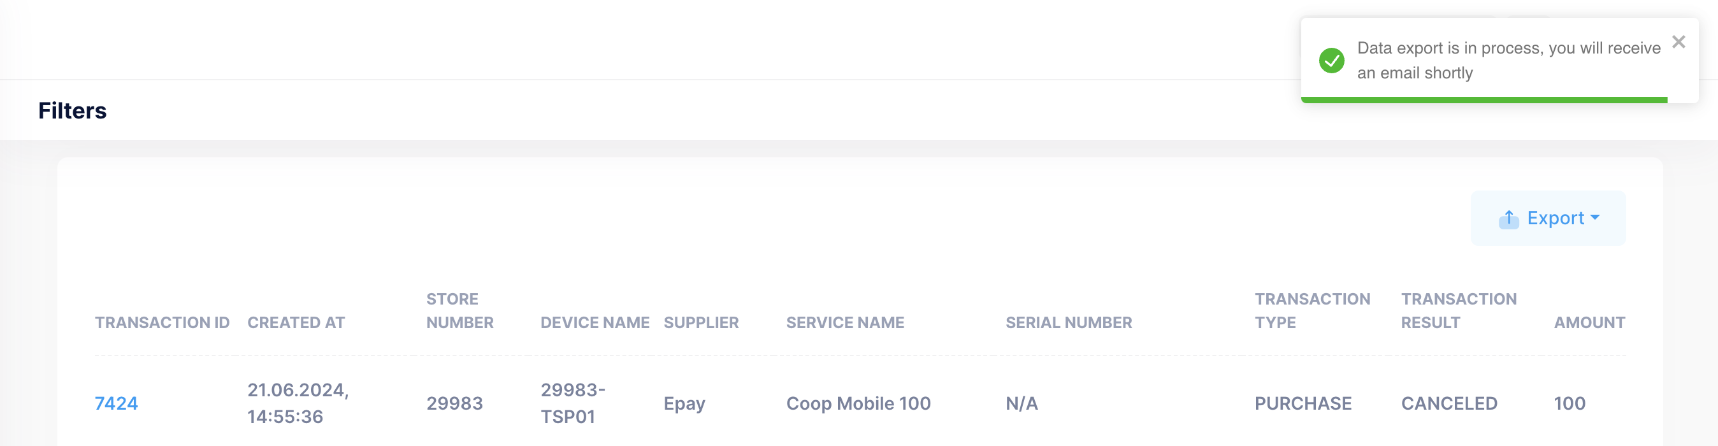Click the Device Name column header

coord(595,322)
